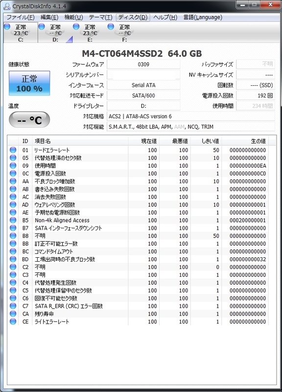The image size is (282, 392).
Task: Click status orb for コマンドタイムアウト row
Action: tap(13, 251)
